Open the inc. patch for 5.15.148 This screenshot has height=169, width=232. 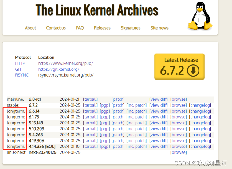coord(136,123)
